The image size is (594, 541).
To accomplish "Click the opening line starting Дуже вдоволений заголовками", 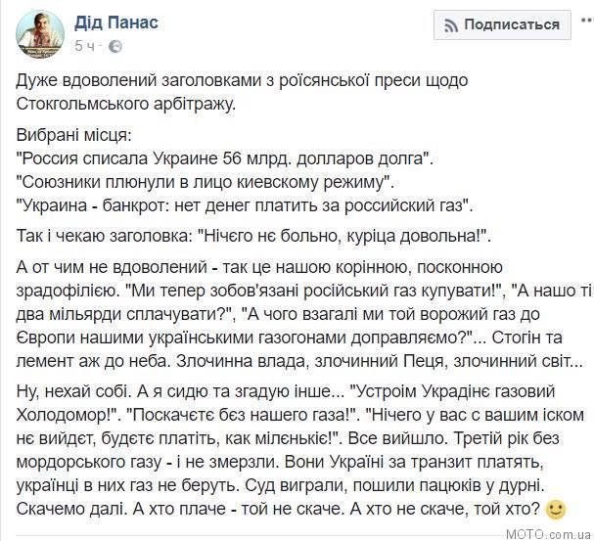I will coord(242,80).
